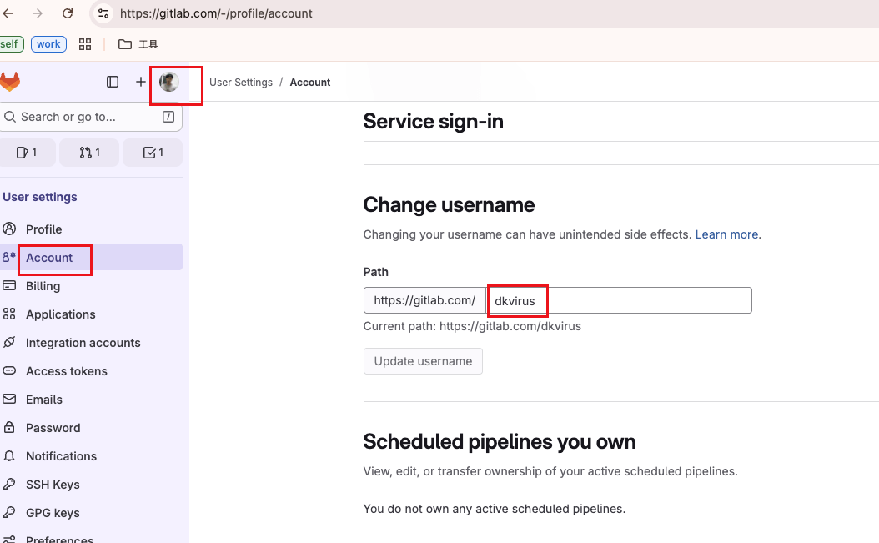Screen dimensions: 879x543
Task: Open merge requests counter
Action: 89,153
